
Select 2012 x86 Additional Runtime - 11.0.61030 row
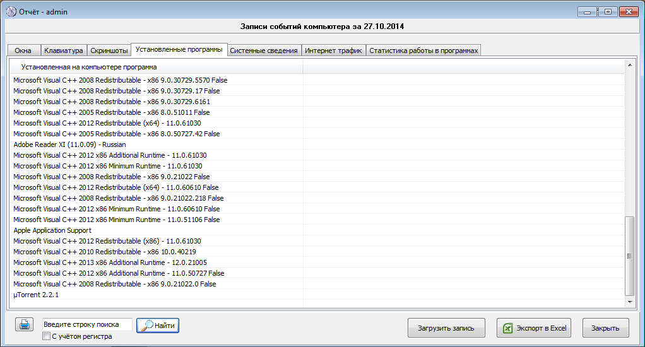point(317,155)
